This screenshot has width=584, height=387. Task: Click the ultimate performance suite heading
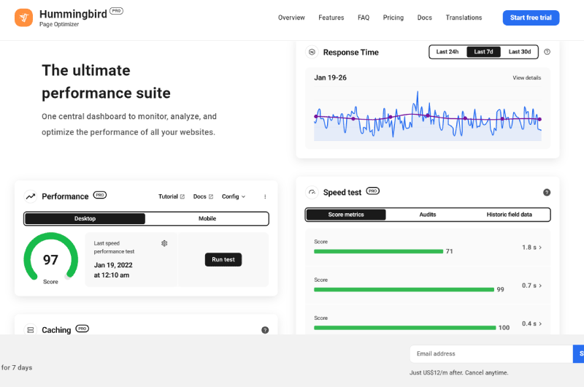pos(106,82)
